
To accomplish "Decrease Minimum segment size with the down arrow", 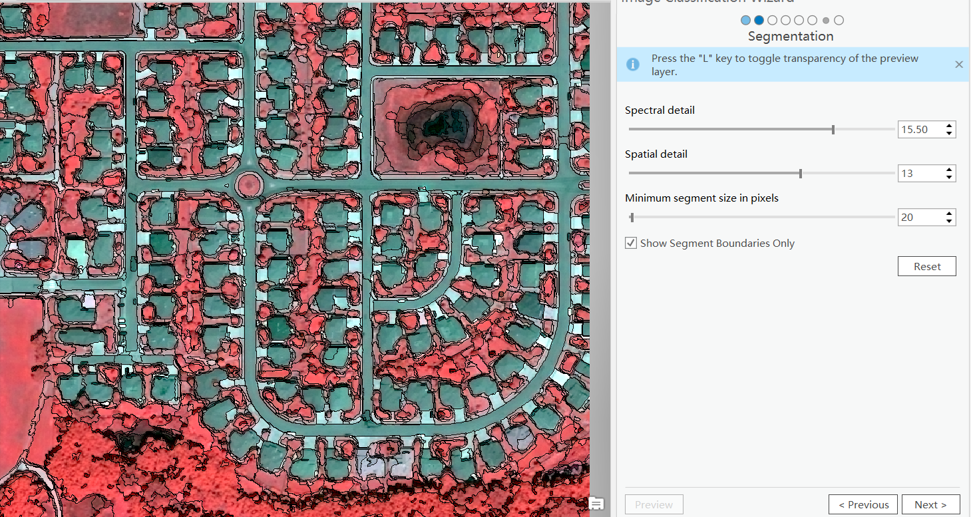I will coord(950,220).
